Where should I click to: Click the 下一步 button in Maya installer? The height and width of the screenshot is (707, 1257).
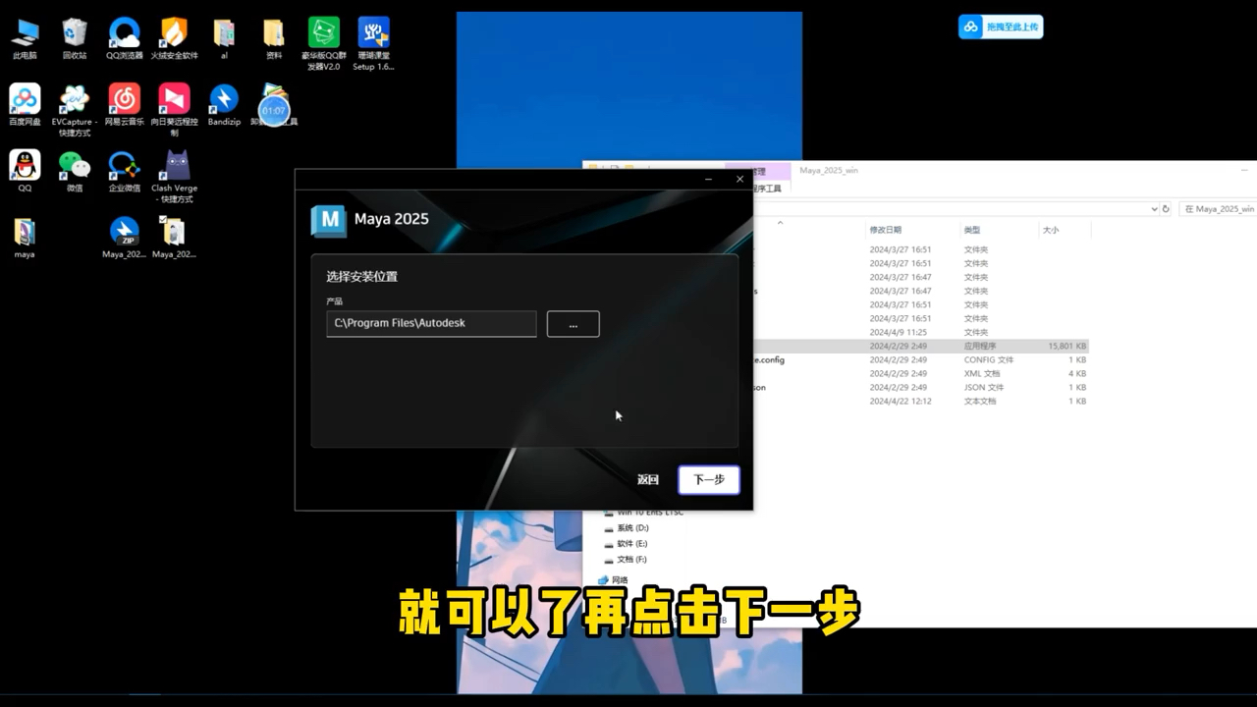tap(709, 480)
